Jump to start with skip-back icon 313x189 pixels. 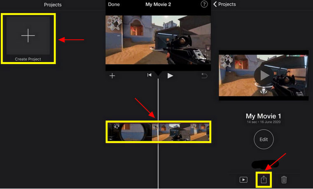(149, 75)
